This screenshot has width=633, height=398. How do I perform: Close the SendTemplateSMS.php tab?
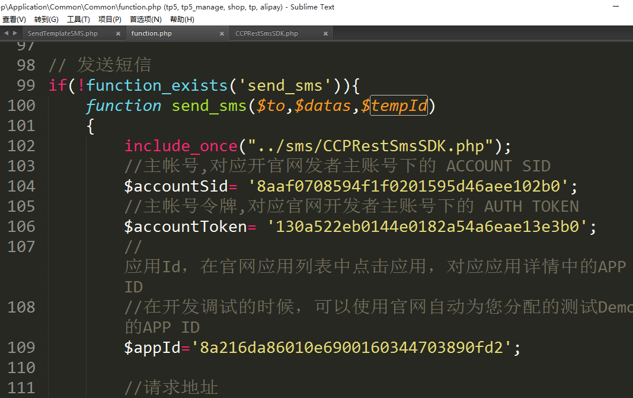point(117,34)
